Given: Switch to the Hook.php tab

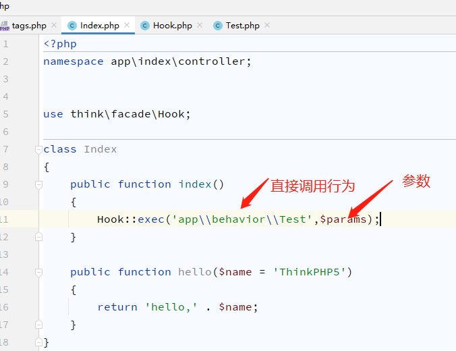Looking at the screenshot, I should [172, 26].
